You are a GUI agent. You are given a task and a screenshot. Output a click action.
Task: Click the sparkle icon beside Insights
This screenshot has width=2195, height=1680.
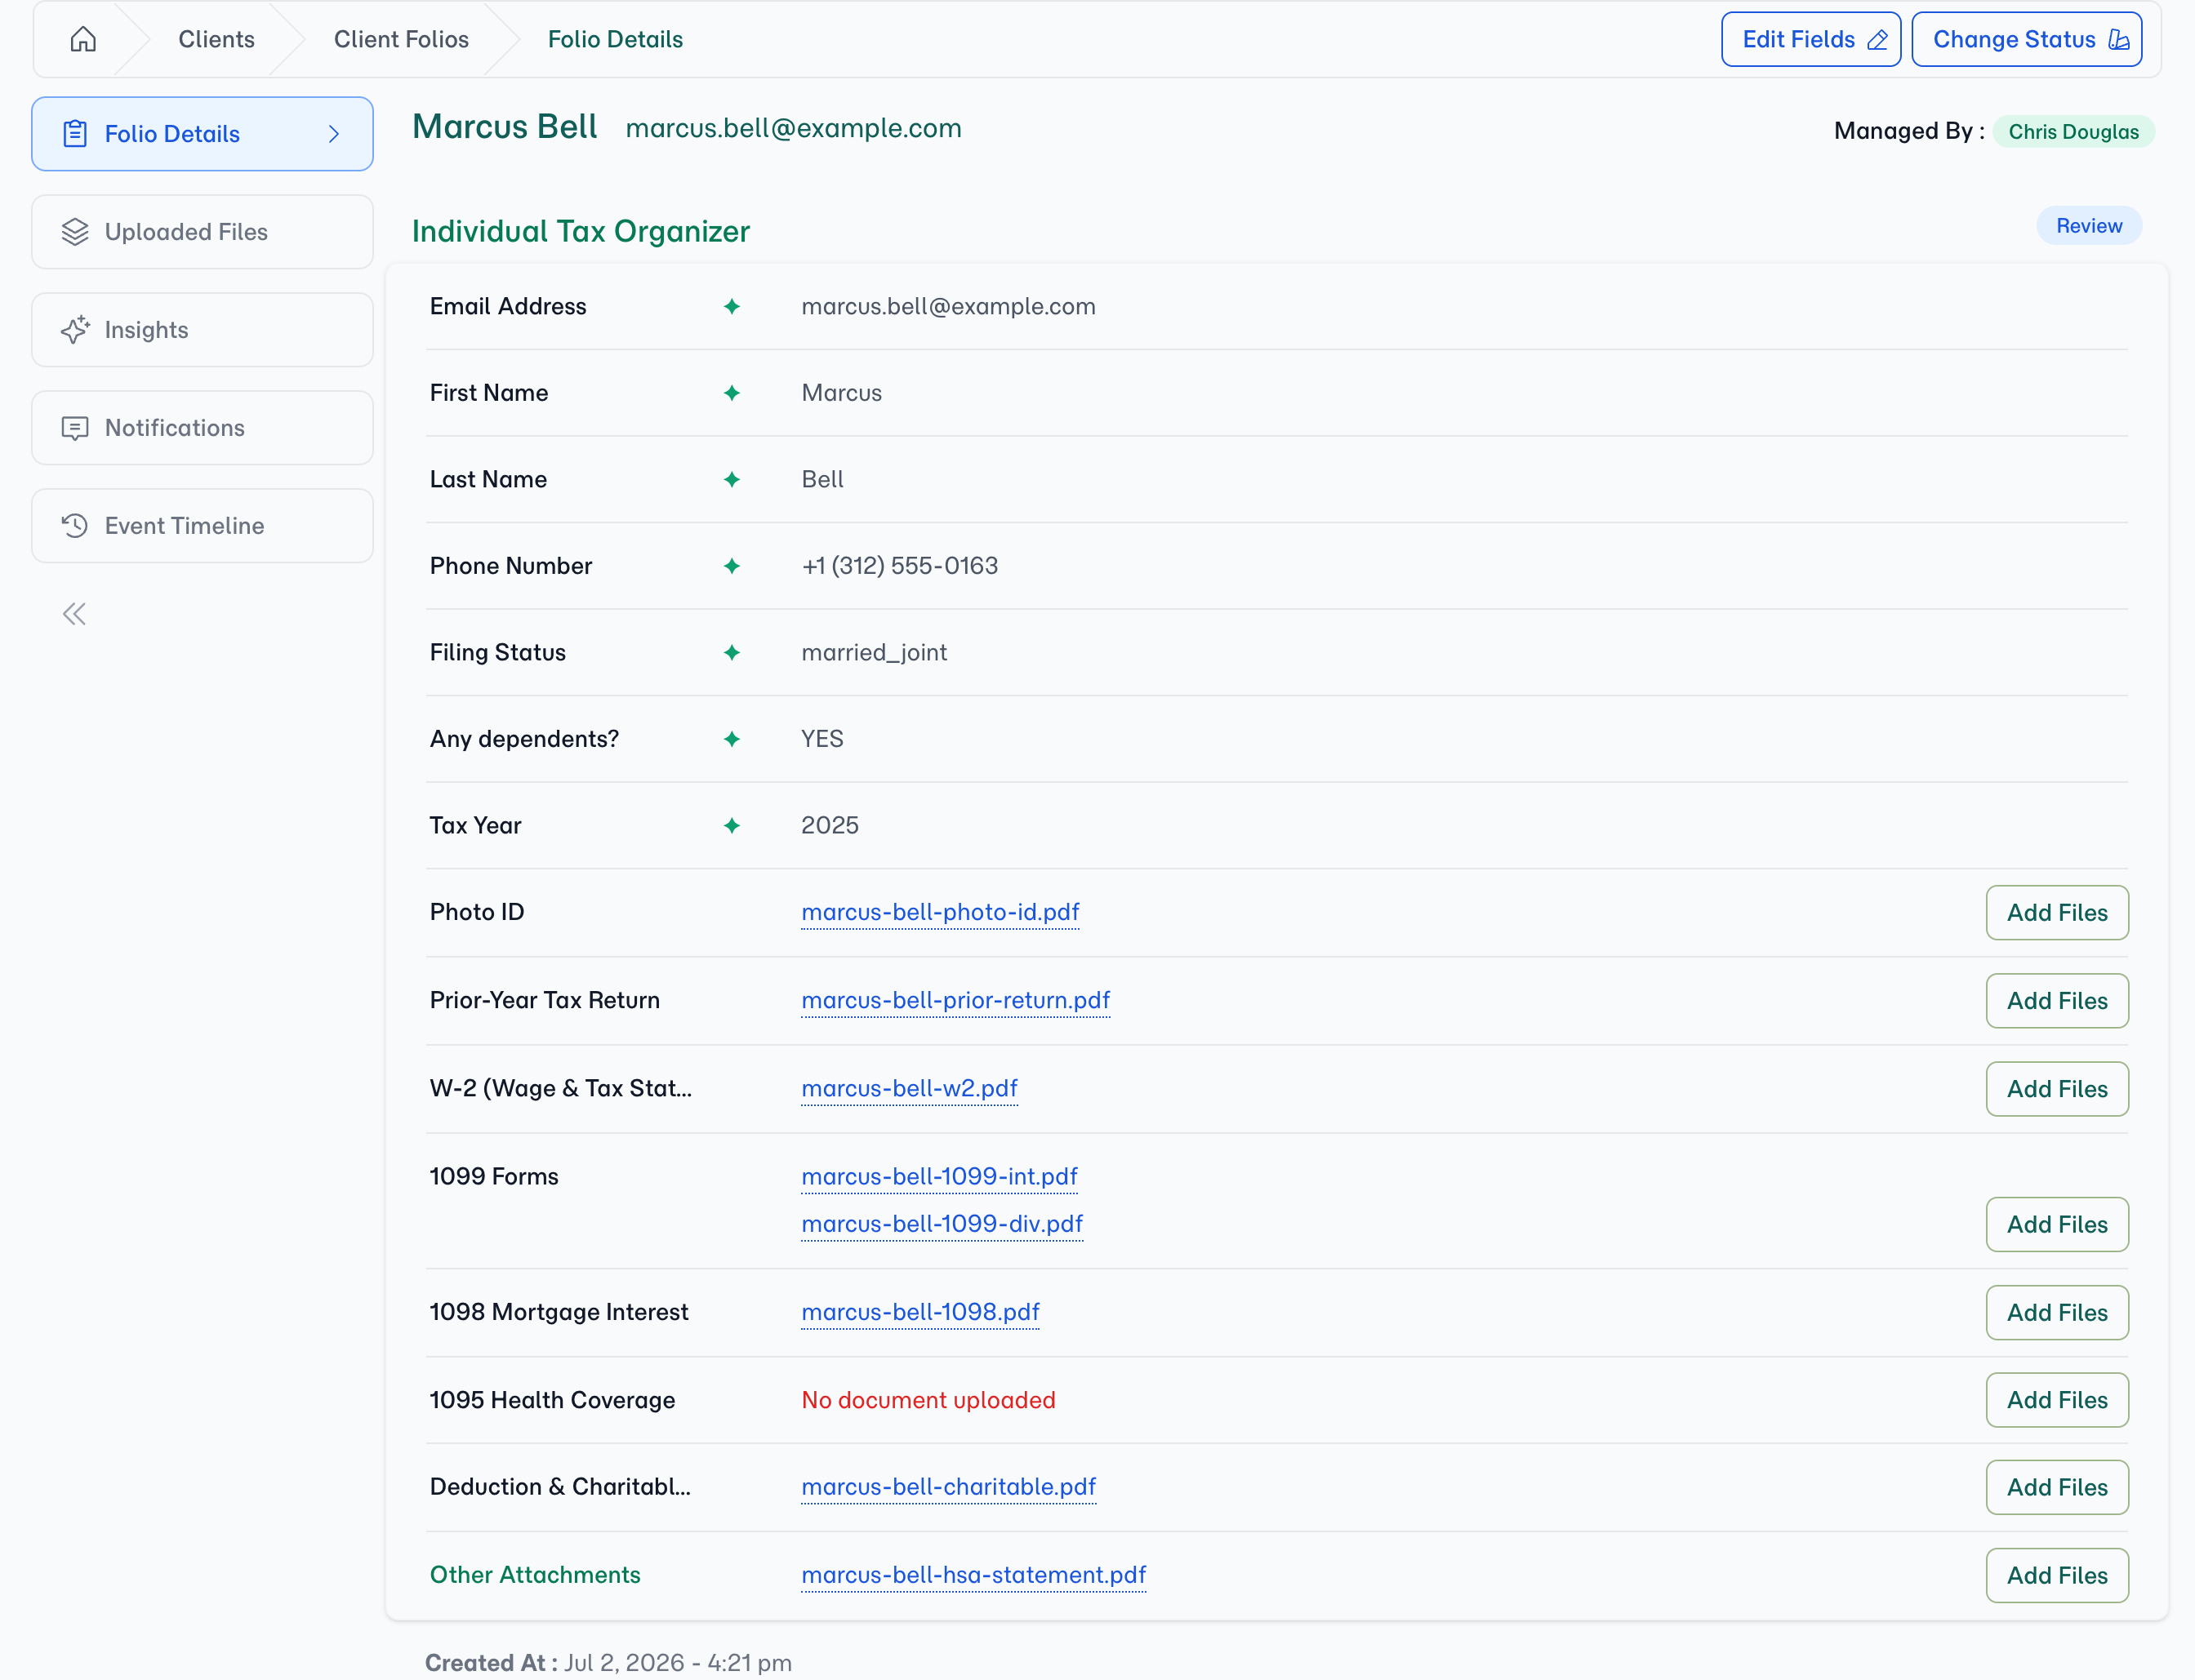(75, 330)
